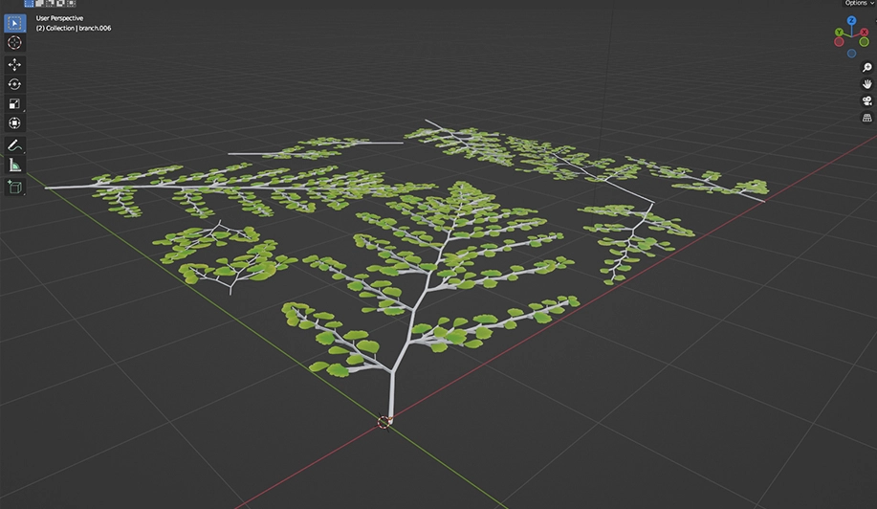Pick the Add Cube tool
The width and height of the screenshot is (877, 509).
[x=15, y=187]
